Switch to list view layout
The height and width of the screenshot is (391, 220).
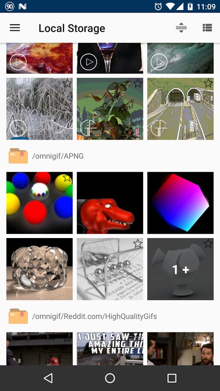coord(207,28)
